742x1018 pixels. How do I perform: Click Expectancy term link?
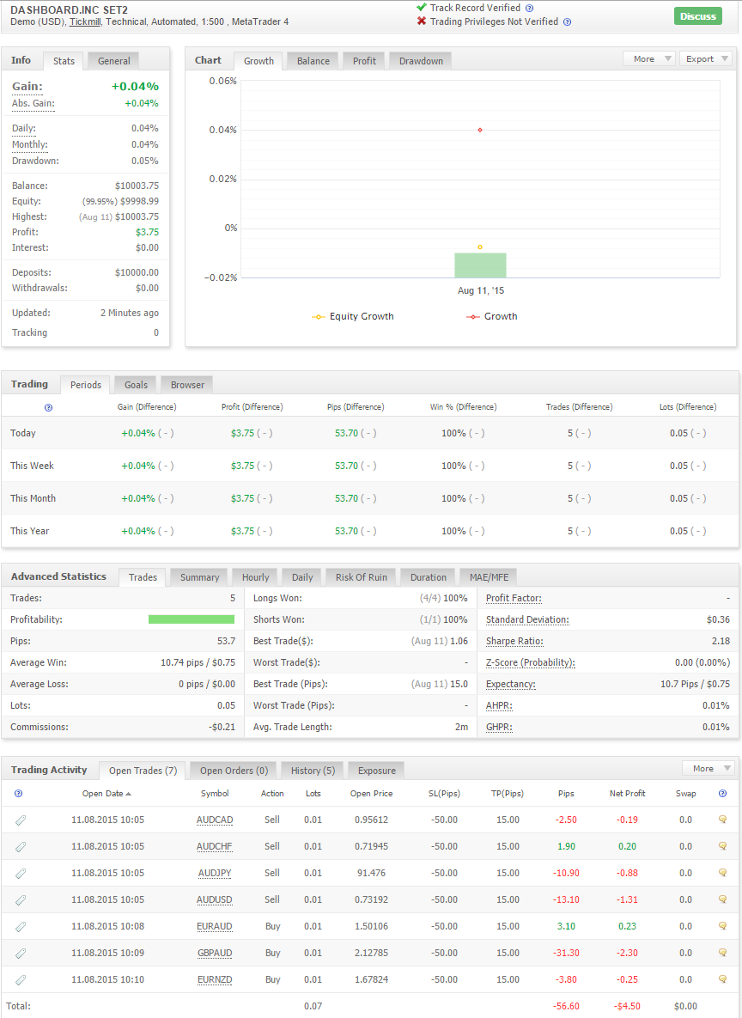(510, 685)
